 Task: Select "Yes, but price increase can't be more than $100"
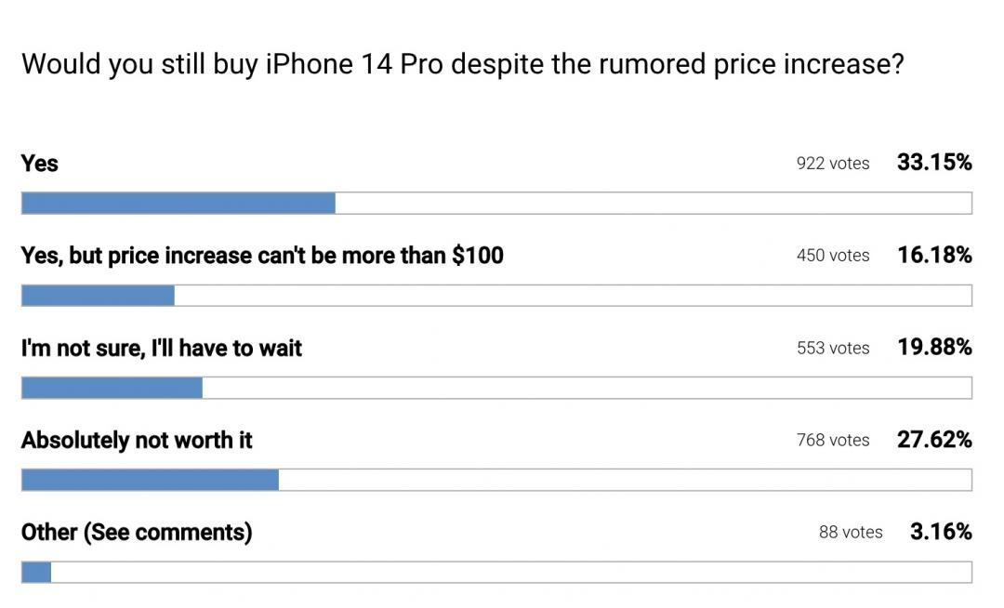coord(262,256)
